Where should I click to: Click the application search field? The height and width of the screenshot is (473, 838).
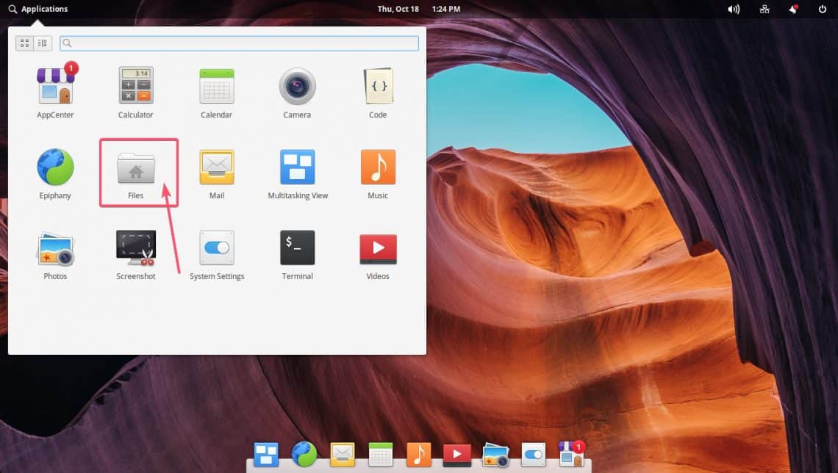pos(240,43)
